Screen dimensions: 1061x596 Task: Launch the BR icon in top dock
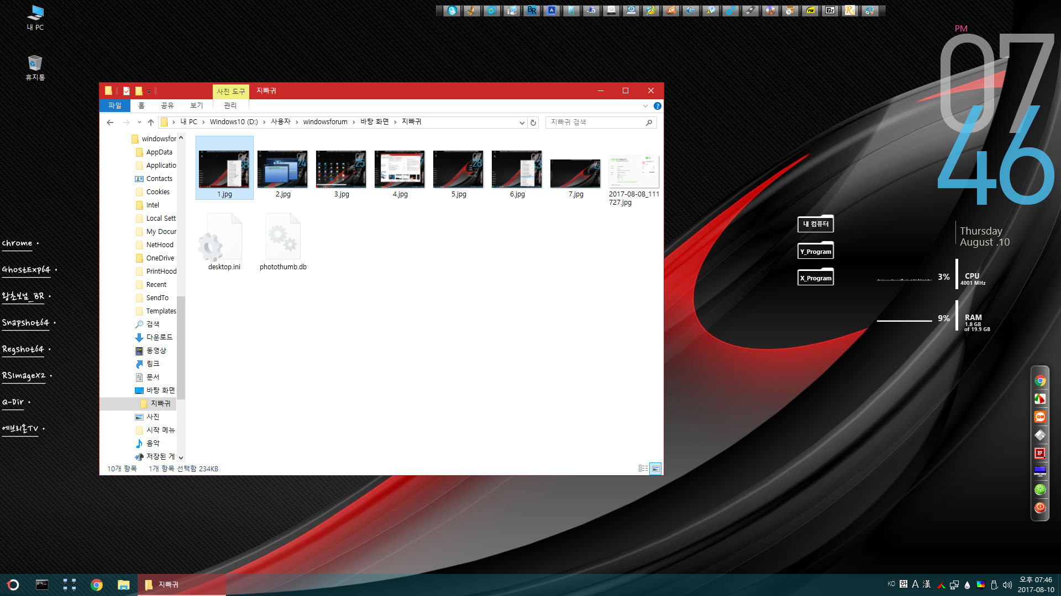point(531,10)
